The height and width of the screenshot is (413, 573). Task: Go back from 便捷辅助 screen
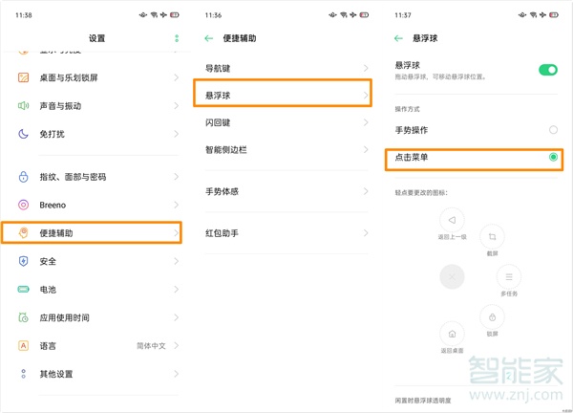pos(210,38)
